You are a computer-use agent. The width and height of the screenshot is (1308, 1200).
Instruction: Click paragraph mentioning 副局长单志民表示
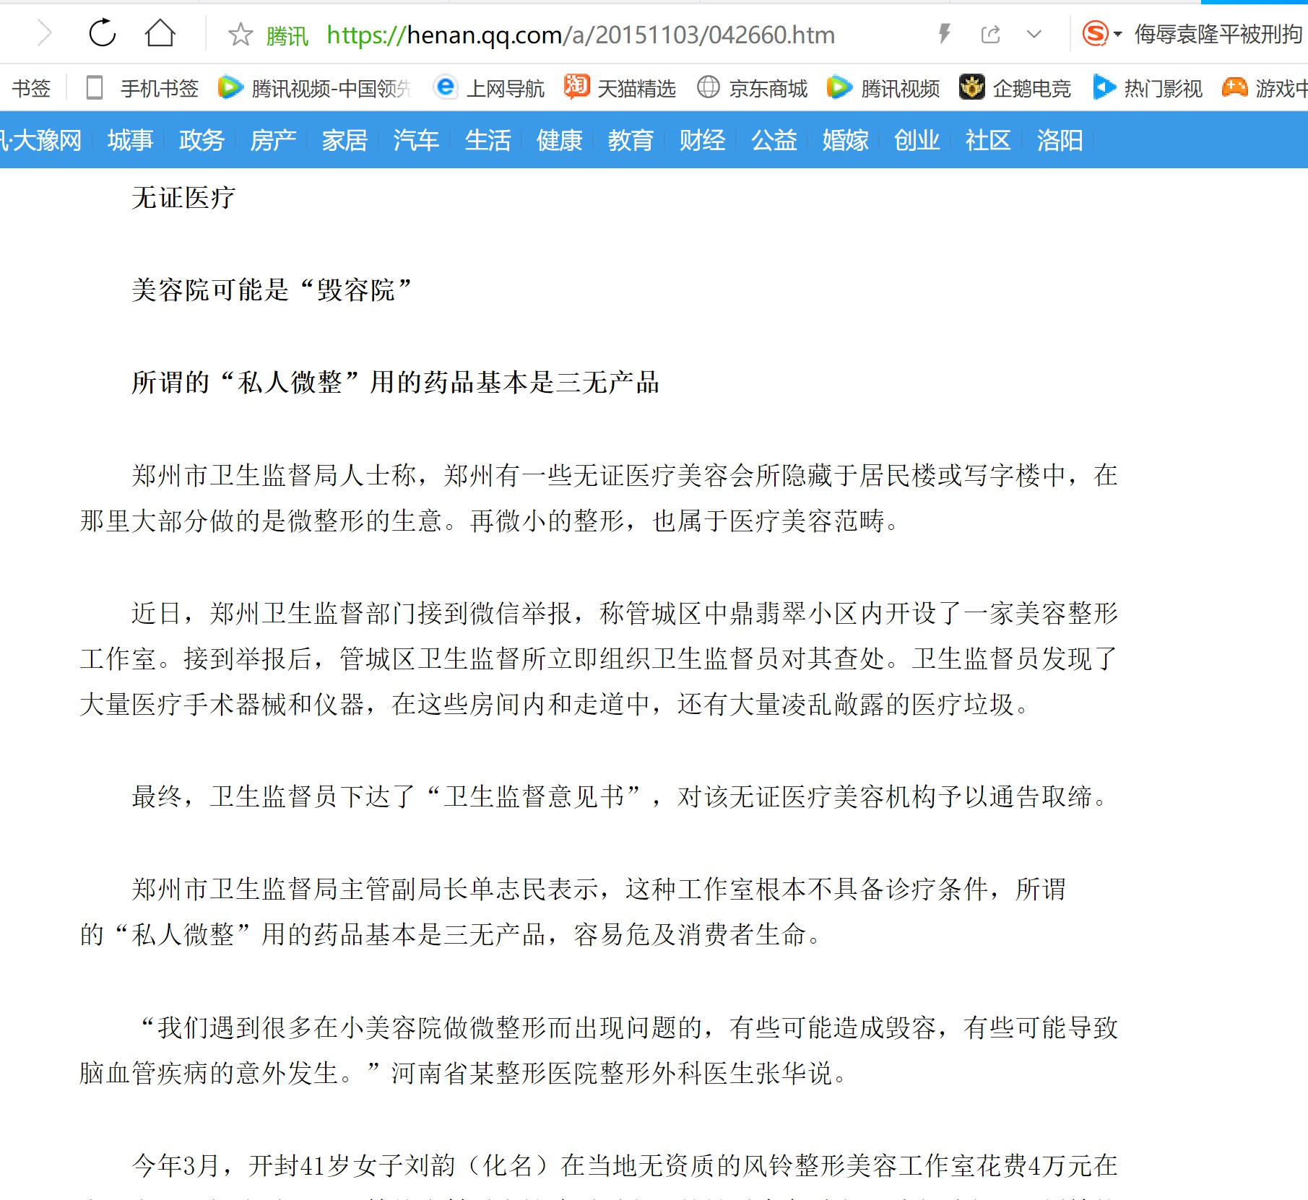pos(573,912)
